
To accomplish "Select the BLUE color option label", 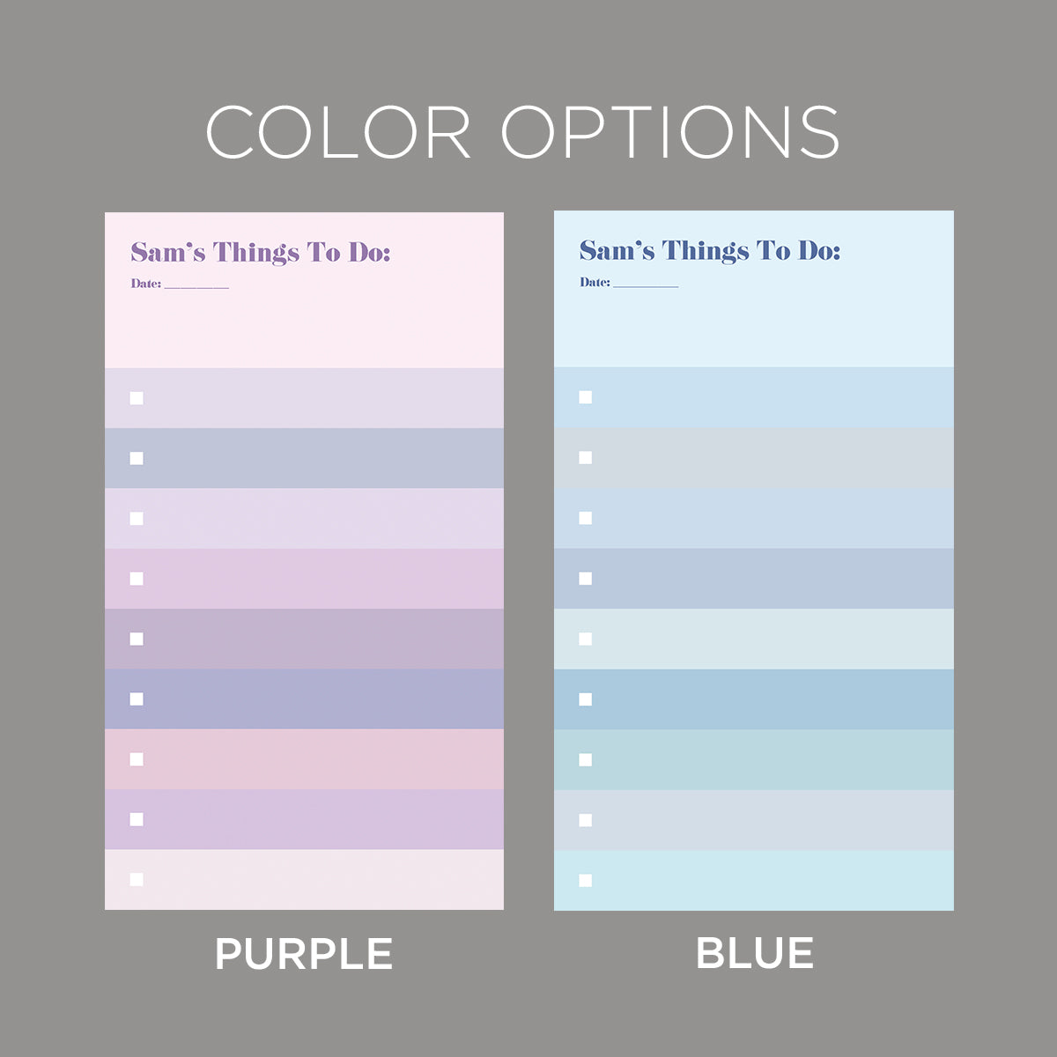I will point(755,953).
